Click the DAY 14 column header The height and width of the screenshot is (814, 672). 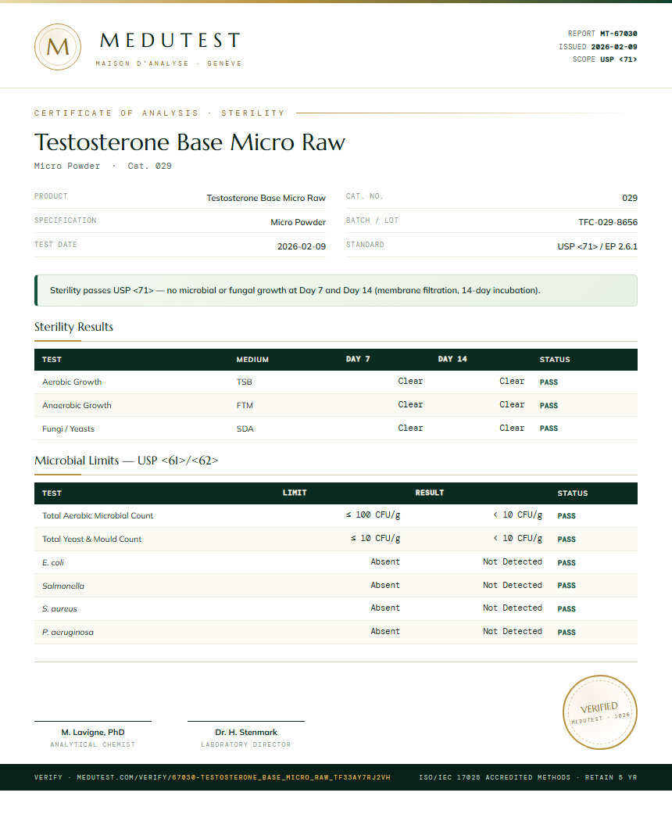click(x=452, y=359)
